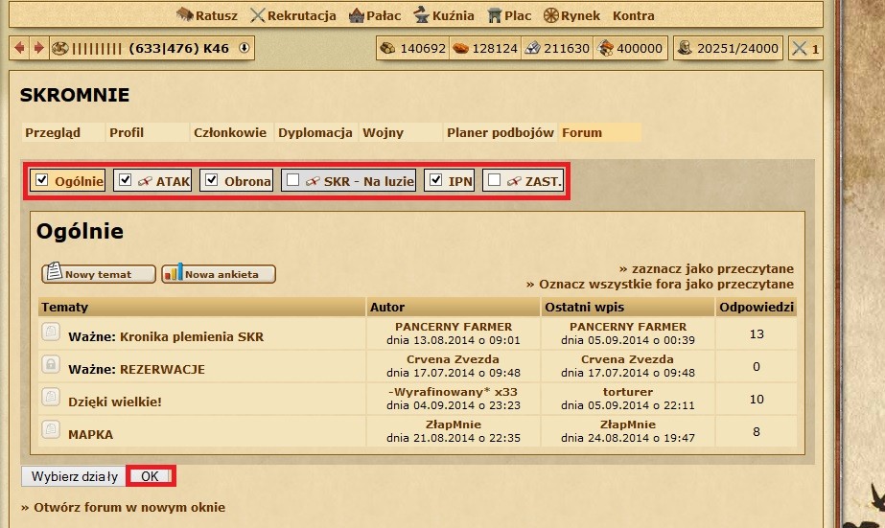Click the Odpowiedzi column header
Screen dimensions: 885x528
(x=757, y=308)
